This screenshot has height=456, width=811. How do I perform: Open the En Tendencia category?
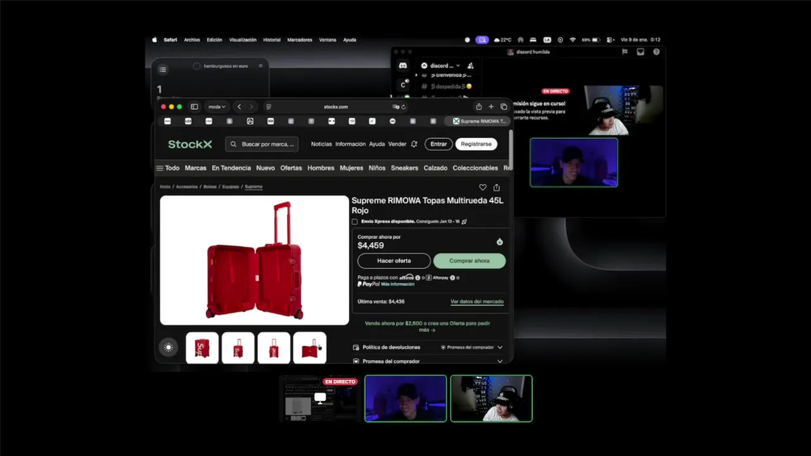pyautogui.click(x=231, y=168)
